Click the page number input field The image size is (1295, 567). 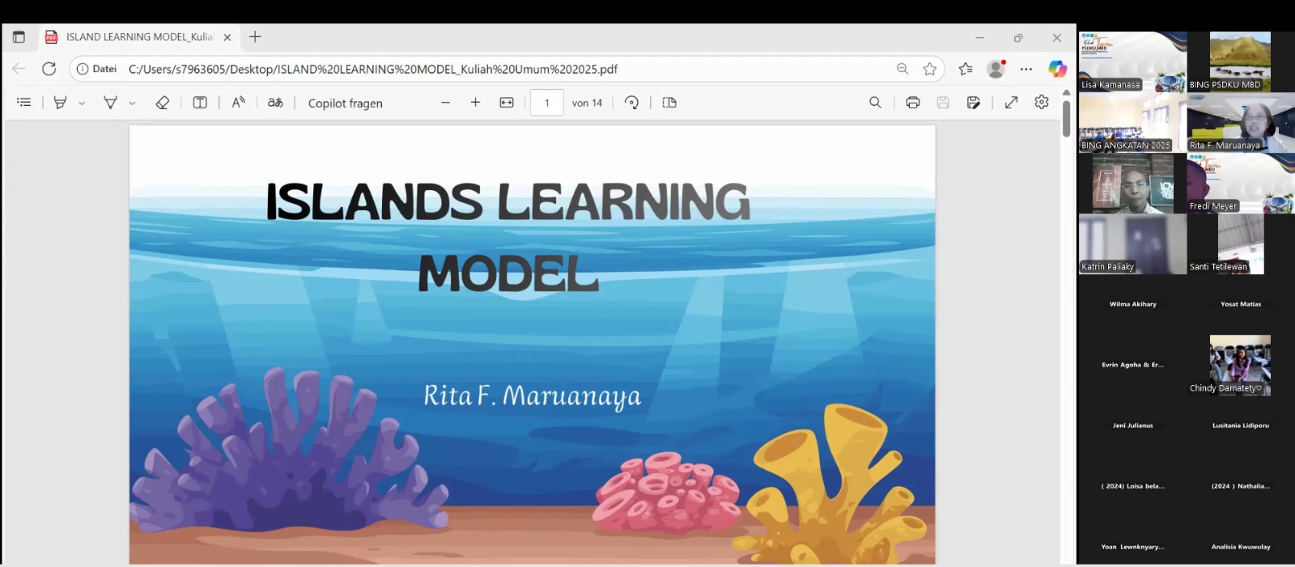click(546, 103)
